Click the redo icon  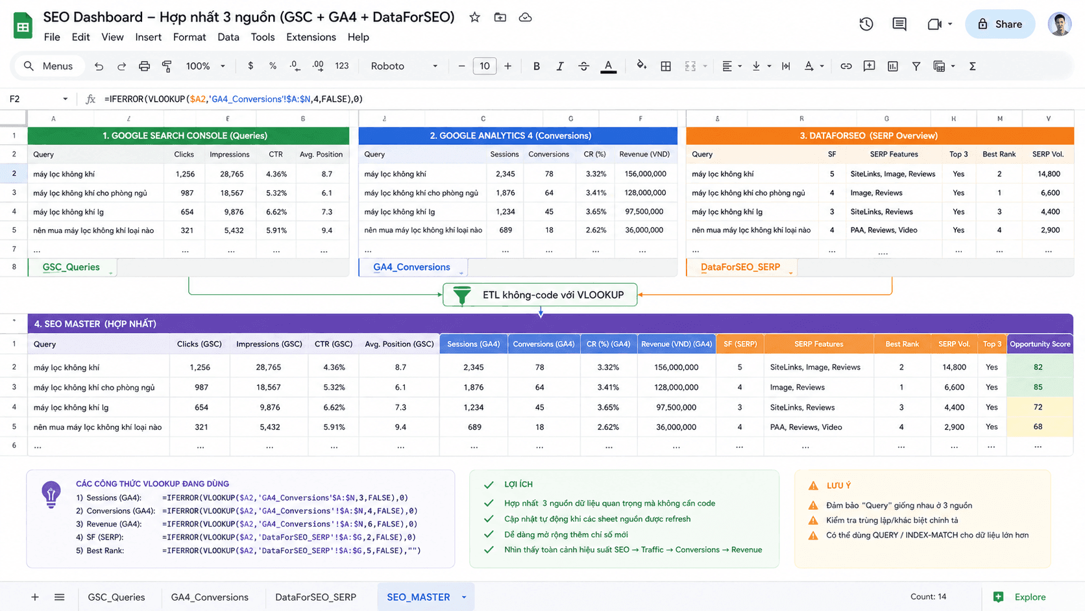(121, 66)
